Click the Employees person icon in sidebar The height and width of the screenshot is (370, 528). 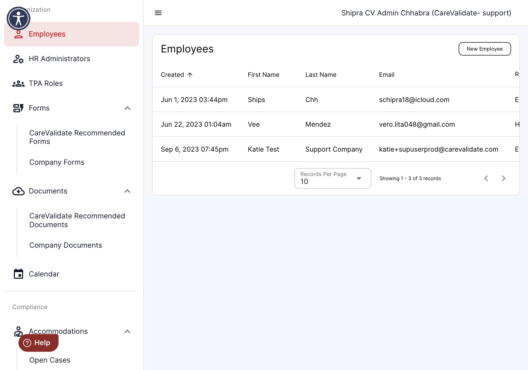click(18, 34)
